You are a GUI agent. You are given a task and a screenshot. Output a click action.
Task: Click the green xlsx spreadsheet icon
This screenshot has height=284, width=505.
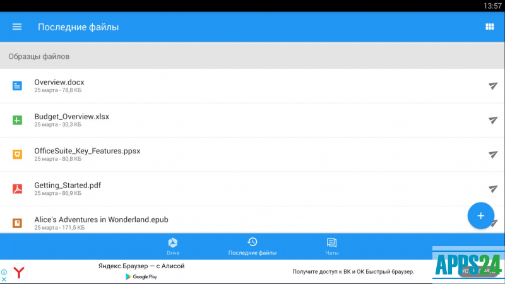(x=18, y=120)
